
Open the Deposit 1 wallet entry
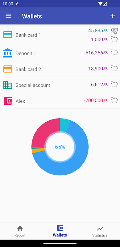click(x=60, y=53)
